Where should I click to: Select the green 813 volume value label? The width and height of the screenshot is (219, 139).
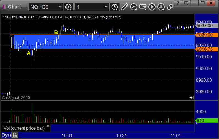point(206,120)
